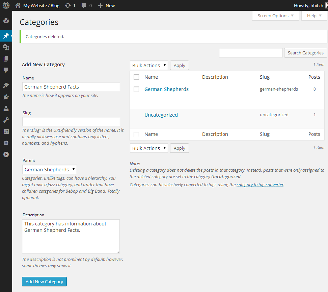Open the Dashboard from the sidebar icon
Viewport: 328px width, 292px height.
coord(6,21)
